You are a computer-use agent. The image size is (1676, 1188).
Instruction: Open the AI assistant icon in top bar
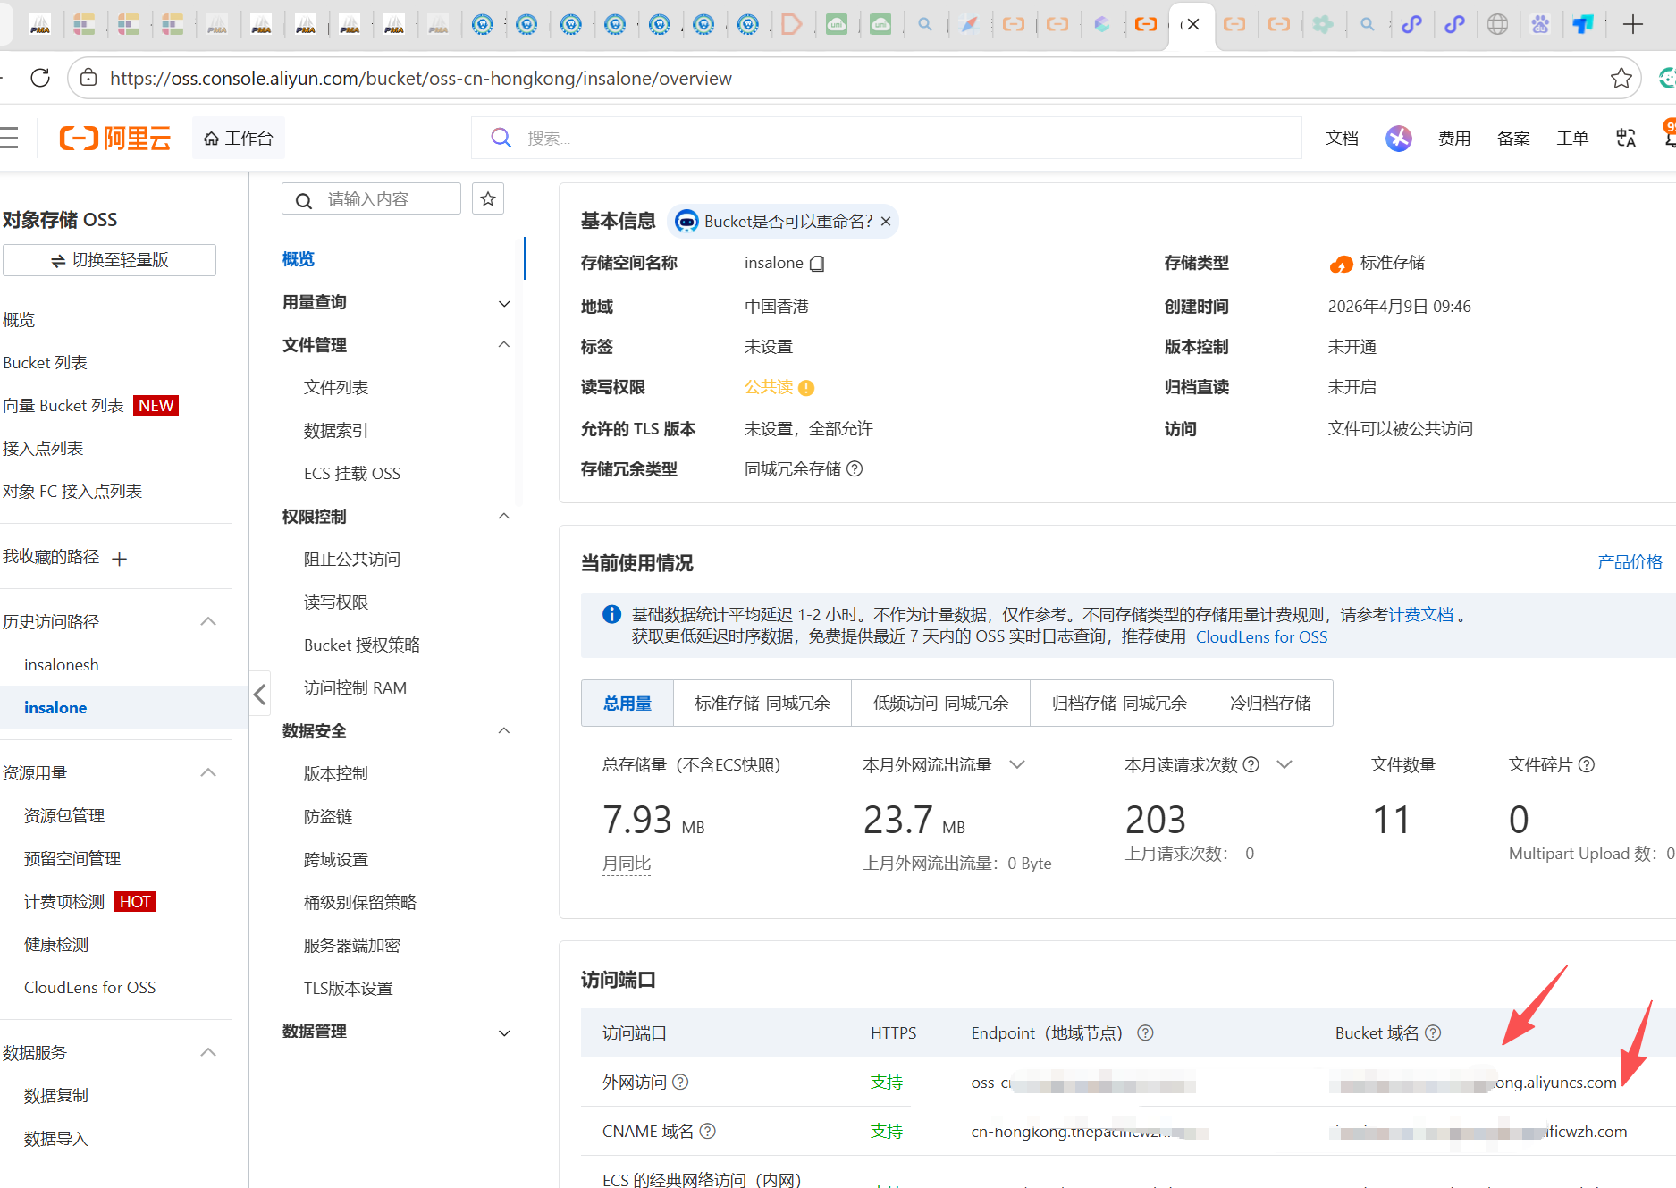(x=1398, y=138)
